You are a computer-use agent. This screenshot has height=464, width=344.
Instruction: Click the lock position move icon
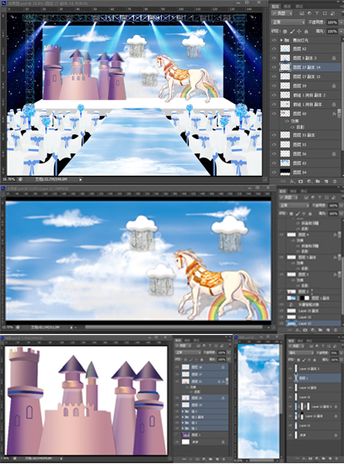(x=299, y=31)
